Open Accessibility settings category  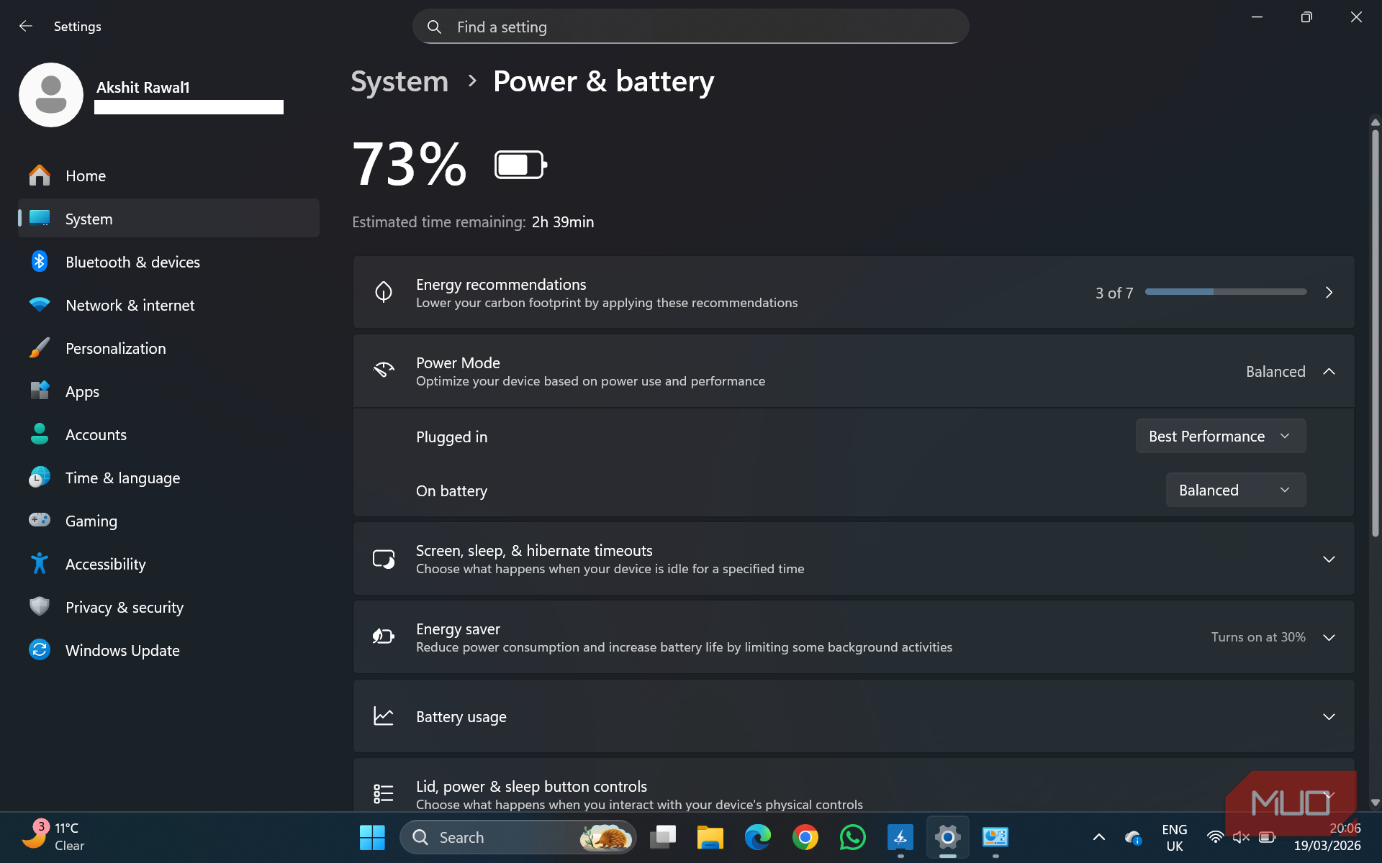(168, 564)
